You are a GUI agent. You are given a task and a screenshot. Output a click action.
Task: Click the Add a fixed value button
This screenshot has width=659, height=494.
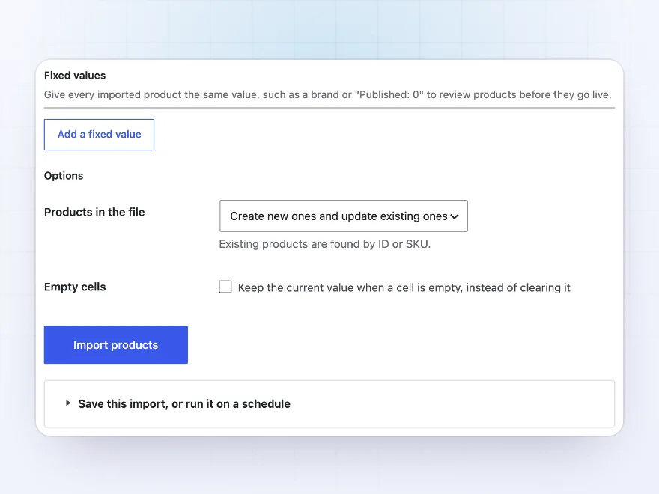[x=99, y=135]
